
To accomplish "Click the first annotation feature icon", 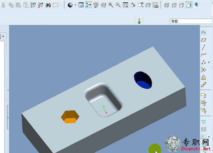I will pyautogui.click(x=203, y=96).
